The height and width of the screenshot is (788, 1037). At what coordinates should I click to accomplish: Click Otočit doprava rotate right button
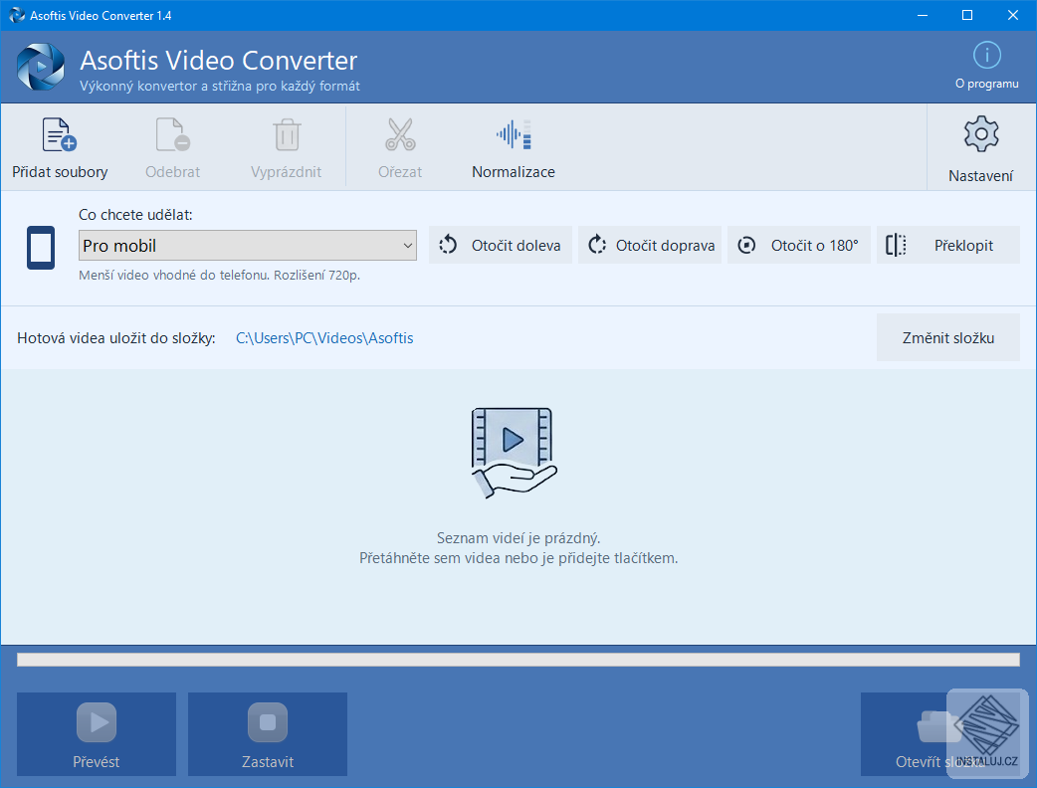coord(650,246)
